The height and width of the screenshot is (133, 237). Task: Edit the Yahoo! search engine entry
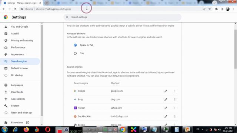coord(166,108)
